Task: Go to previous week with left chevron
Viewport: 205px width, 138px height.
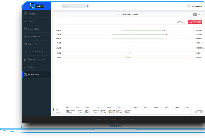Action: pyautogui.click(x=119, y=14)
